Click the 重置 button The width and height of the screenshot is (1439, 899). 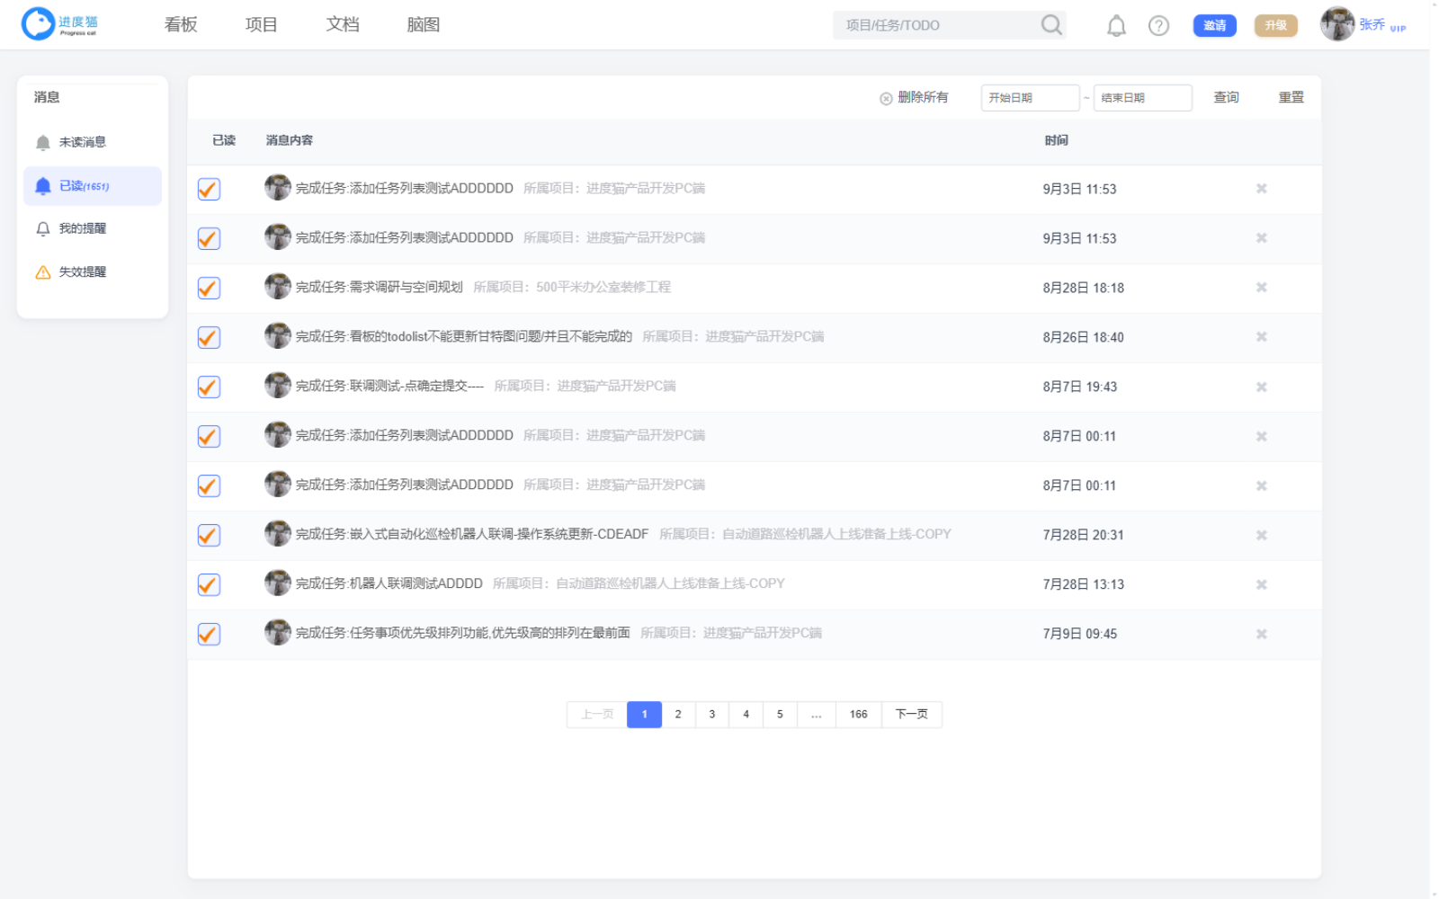1292,97
